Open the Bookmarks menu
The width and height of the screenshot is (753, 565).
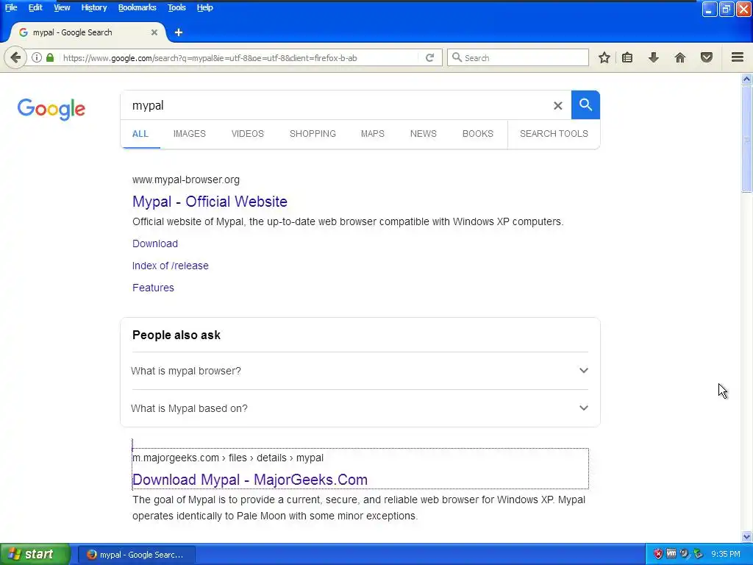(x=138, y=7)
